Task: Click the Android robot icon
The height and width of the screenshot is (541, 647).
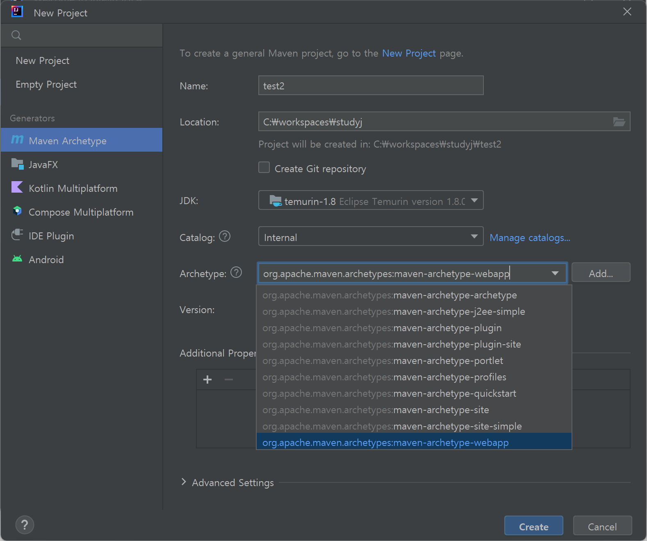Action: point(17,259)
